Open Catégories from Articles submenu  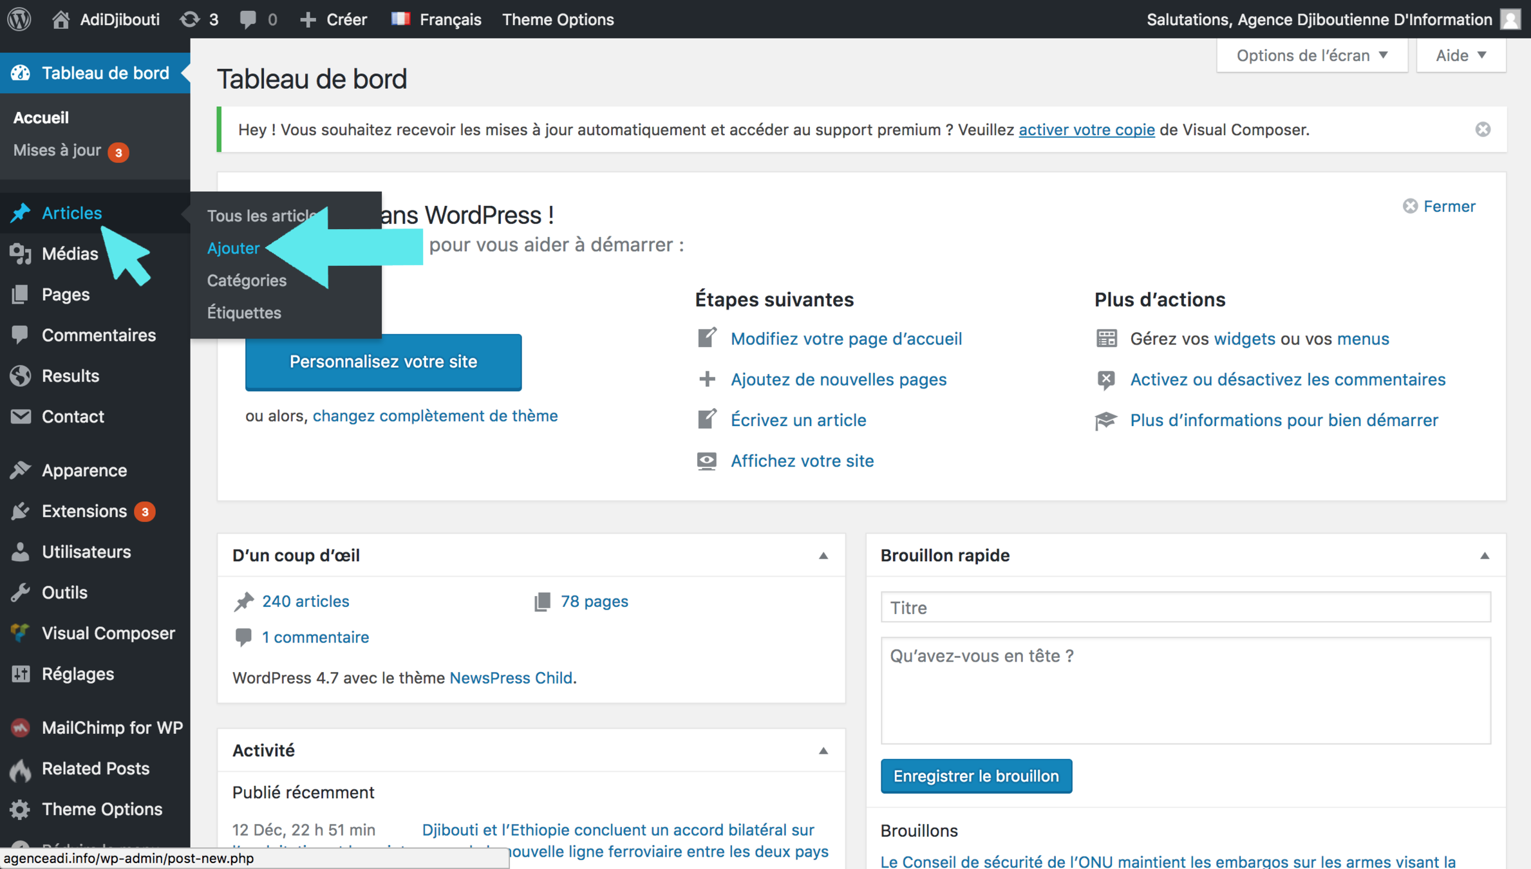[247, 280]
